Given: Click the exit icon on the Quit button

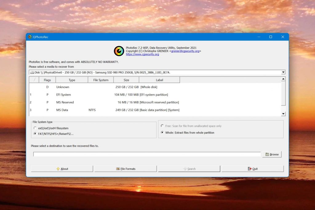Looking at the screenshot, I should click(x=249, y=169).
